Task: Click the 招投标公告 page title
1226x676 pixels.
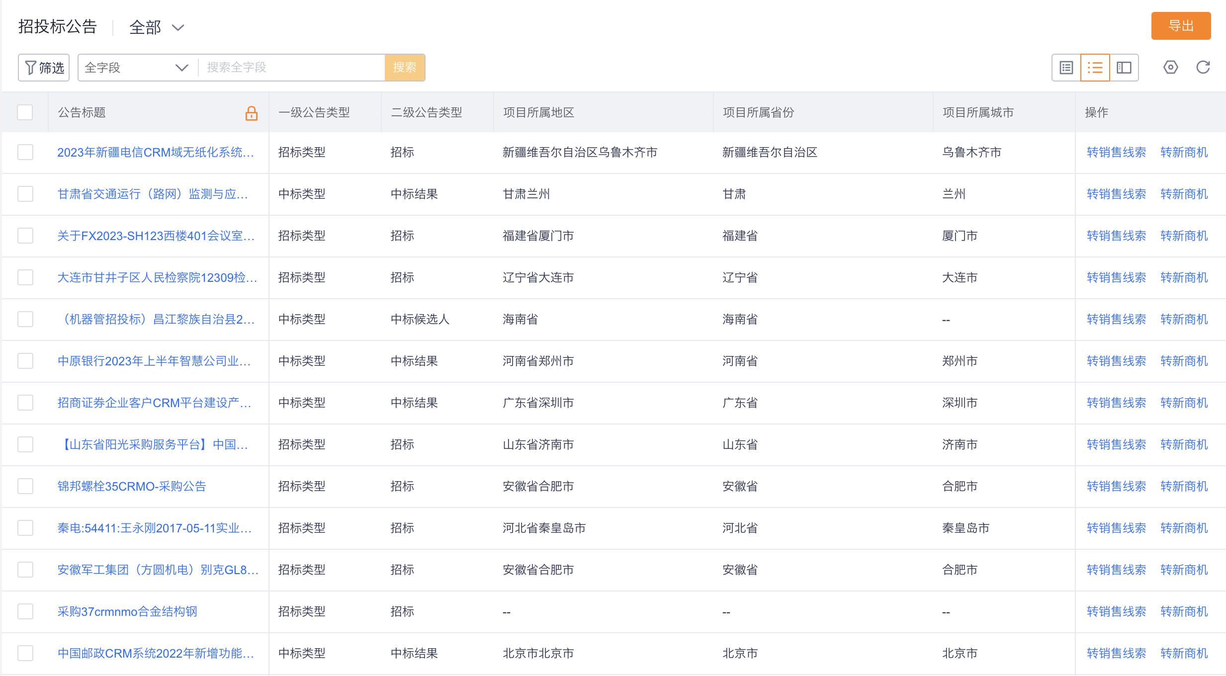Action: point(57,26)
